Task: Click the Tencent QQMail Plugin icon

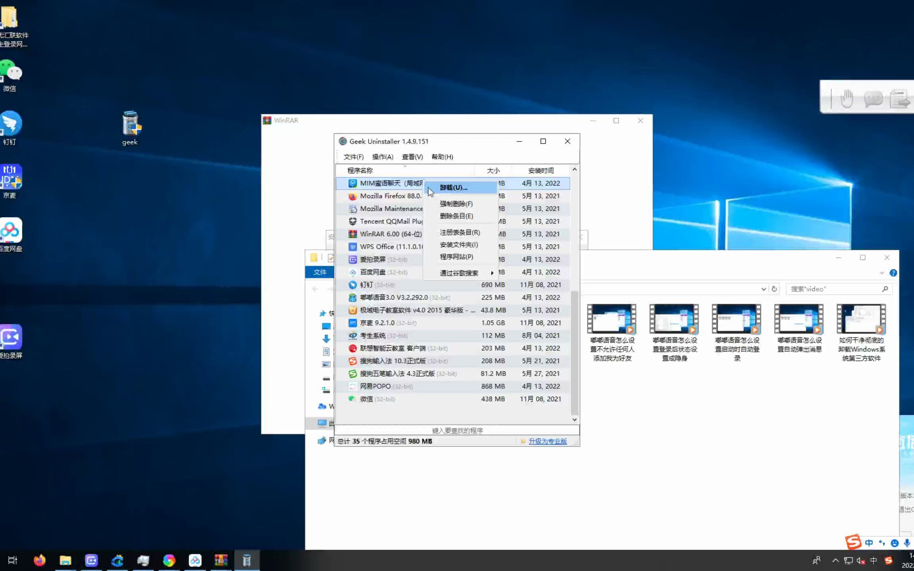Action: coord(352,222)
